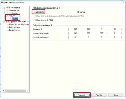Click third octet 1 of Endereço IP
The height and width of the screenshot is (99, 126).
coord(102,29)
